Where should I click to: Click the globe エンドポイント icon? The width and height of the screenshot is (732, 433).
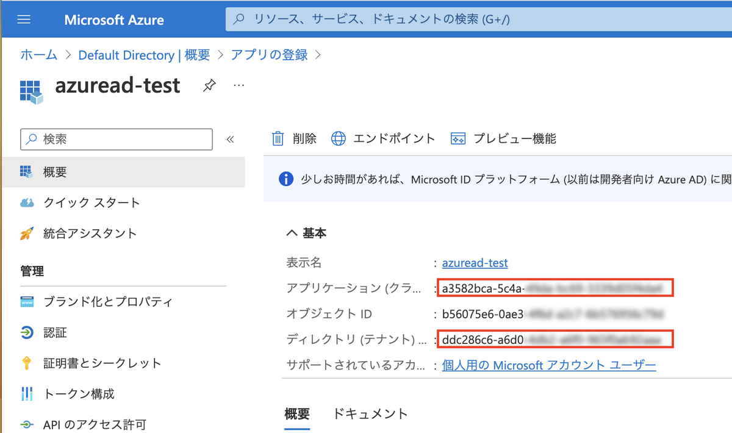(x=339, y=138)
